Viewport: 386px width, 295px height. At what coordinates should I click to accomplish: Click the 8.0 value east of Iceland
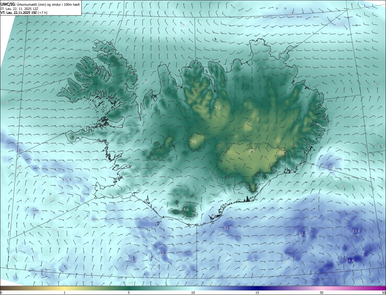click(x=343, y=186)
